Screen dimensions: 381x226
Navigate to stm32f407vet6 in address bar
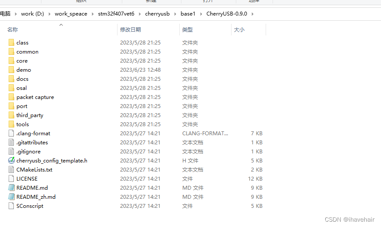click(116, 13)
